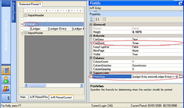Click the PrintWhen ellipsis builder button
The image size is (184, 108).
point(181,77)
